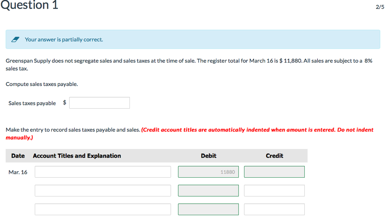Click the second row Debit field
This screenshot has height=224, width=387.
click(208, 190)
